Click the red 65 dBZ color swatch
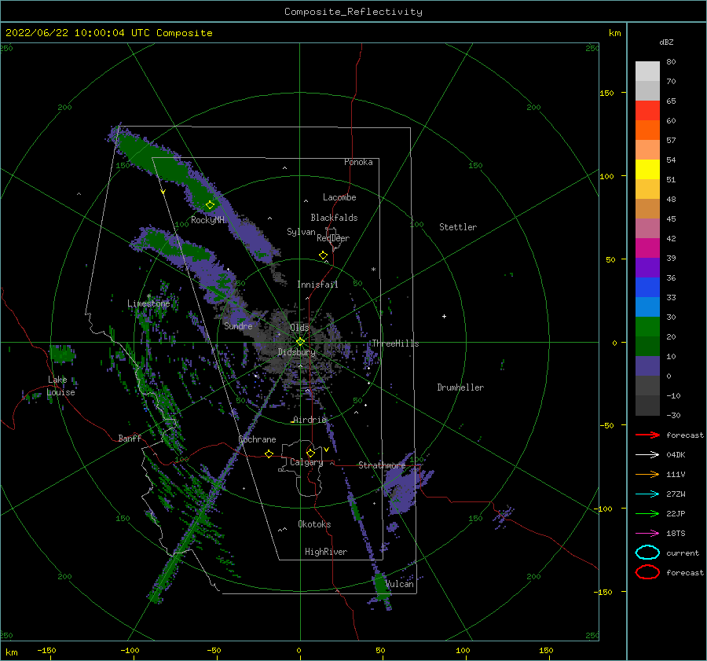This screenshot has height=661, width=707. point(647,111)
